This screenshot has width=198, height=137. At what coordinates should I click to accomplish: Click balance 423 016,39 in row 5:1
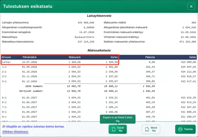(188, 98)
